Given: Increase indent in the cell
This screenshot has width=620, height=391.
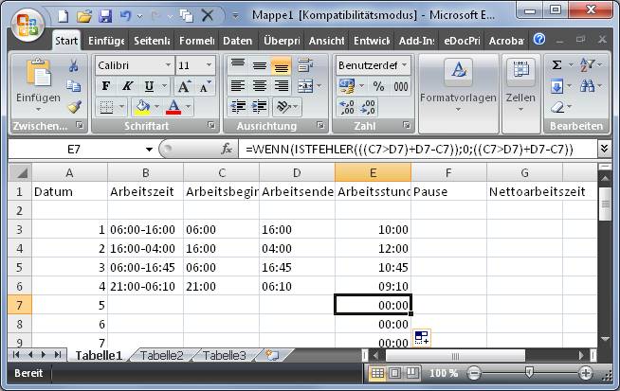Looking at the screenshot, I should pyautogui.click(x=260, y=107).
